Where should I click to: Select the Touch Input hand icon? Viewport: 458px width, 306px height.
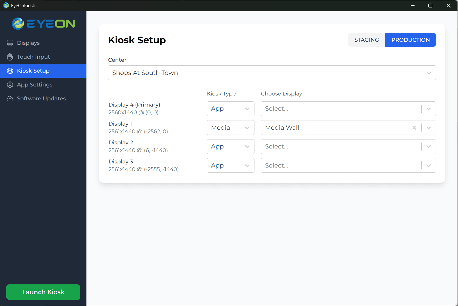click(x=10, y=57)
